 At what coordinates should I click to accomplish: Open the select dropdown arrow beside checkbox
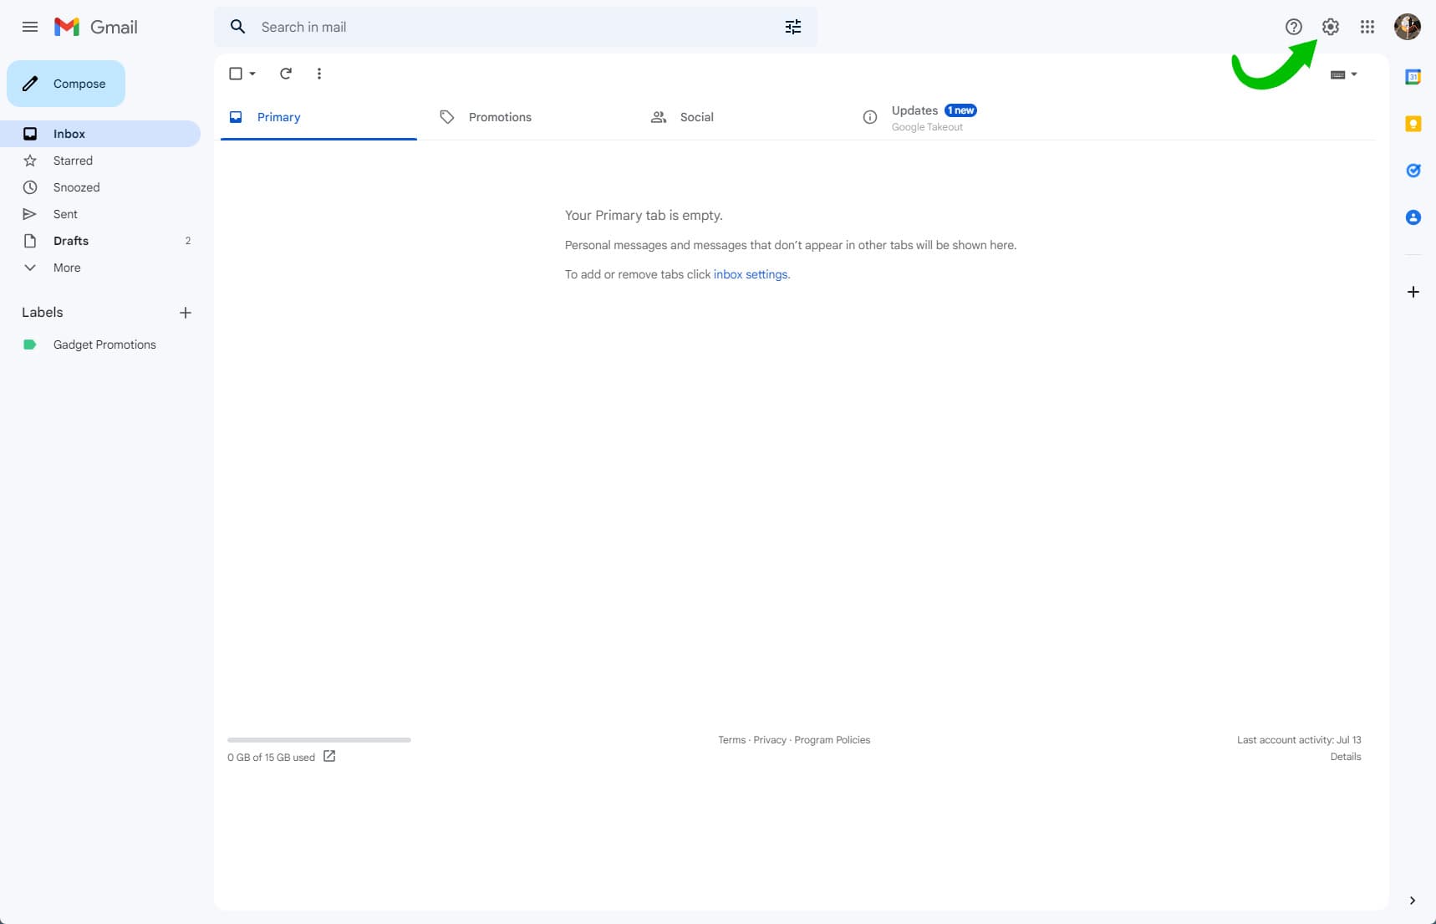pos(252,74)
